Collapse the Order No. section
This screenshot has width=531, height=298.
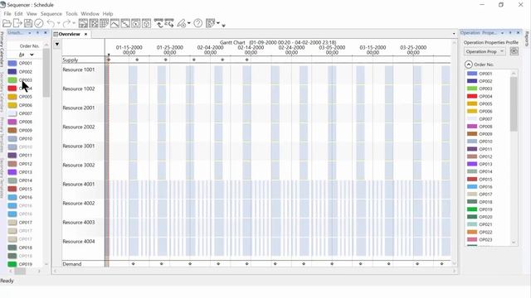tap(468, 65)
